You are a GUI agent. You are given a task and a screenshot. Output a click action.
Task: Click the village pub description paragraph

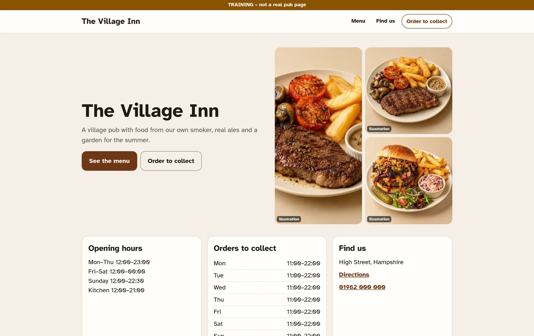(169, 135)
